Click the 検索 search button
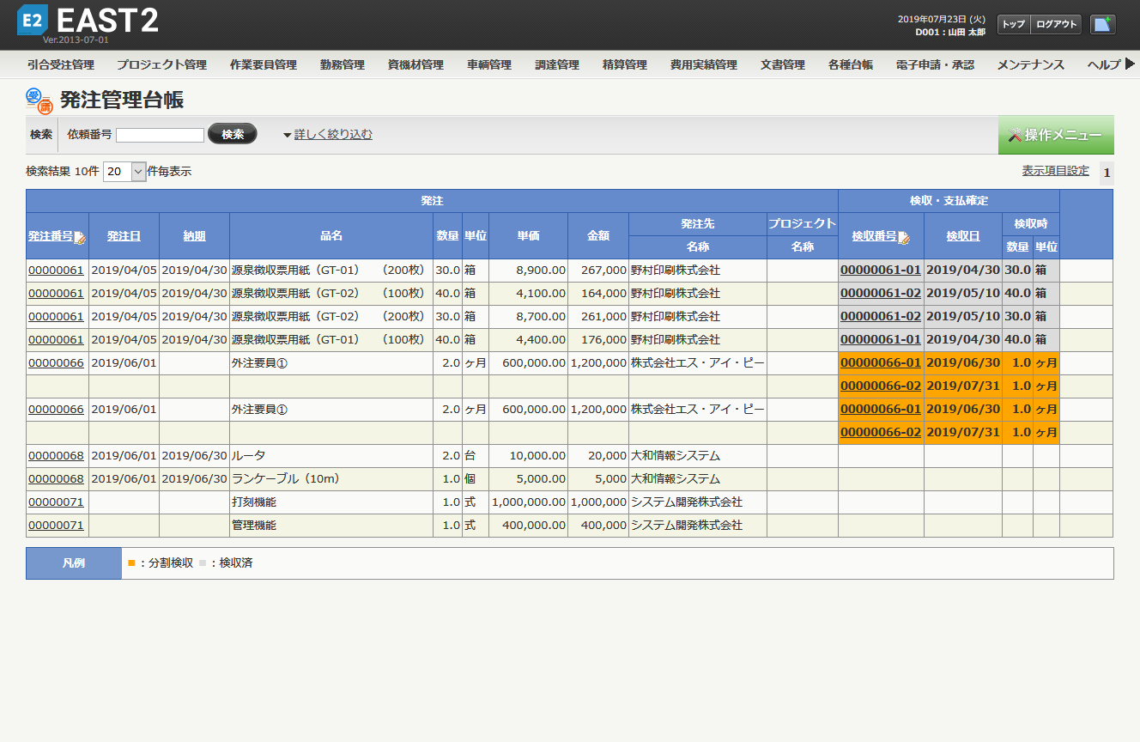 (x=233, y=134)
